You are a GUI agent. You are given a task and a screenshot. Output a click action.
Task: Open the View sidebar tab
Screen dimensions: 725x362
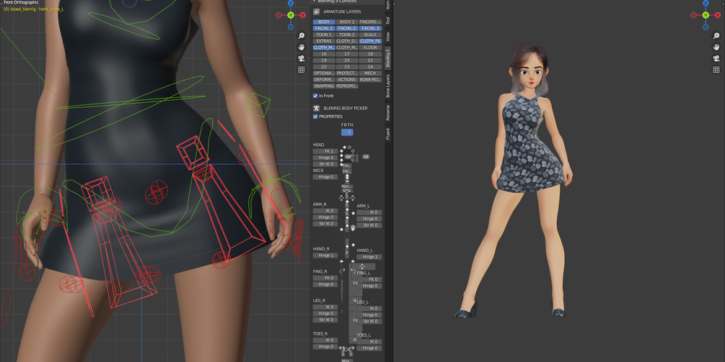tap(388, 37)
